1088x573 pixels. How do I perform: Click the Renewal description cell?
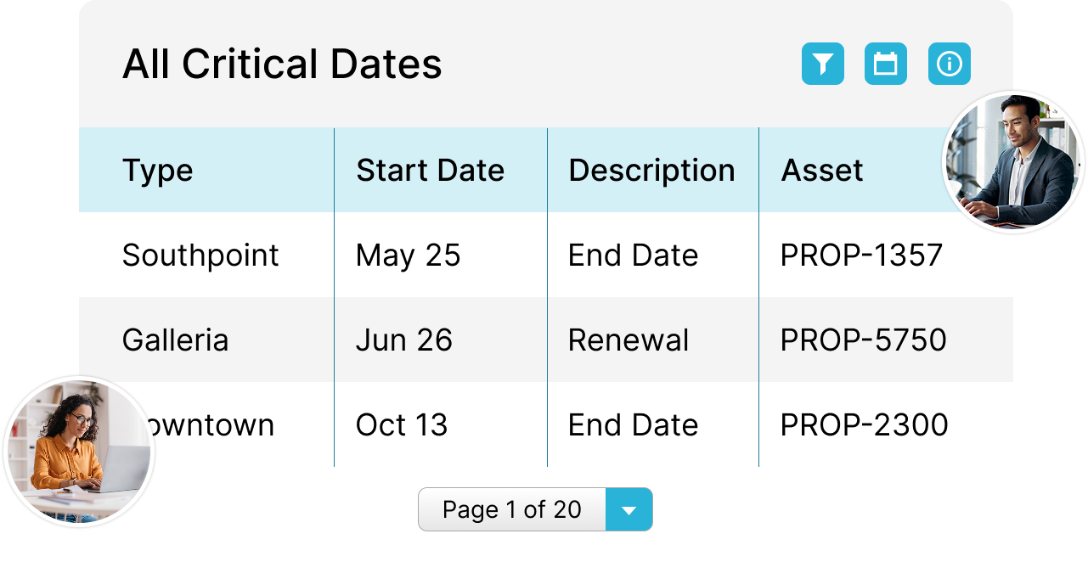[629, 340]
